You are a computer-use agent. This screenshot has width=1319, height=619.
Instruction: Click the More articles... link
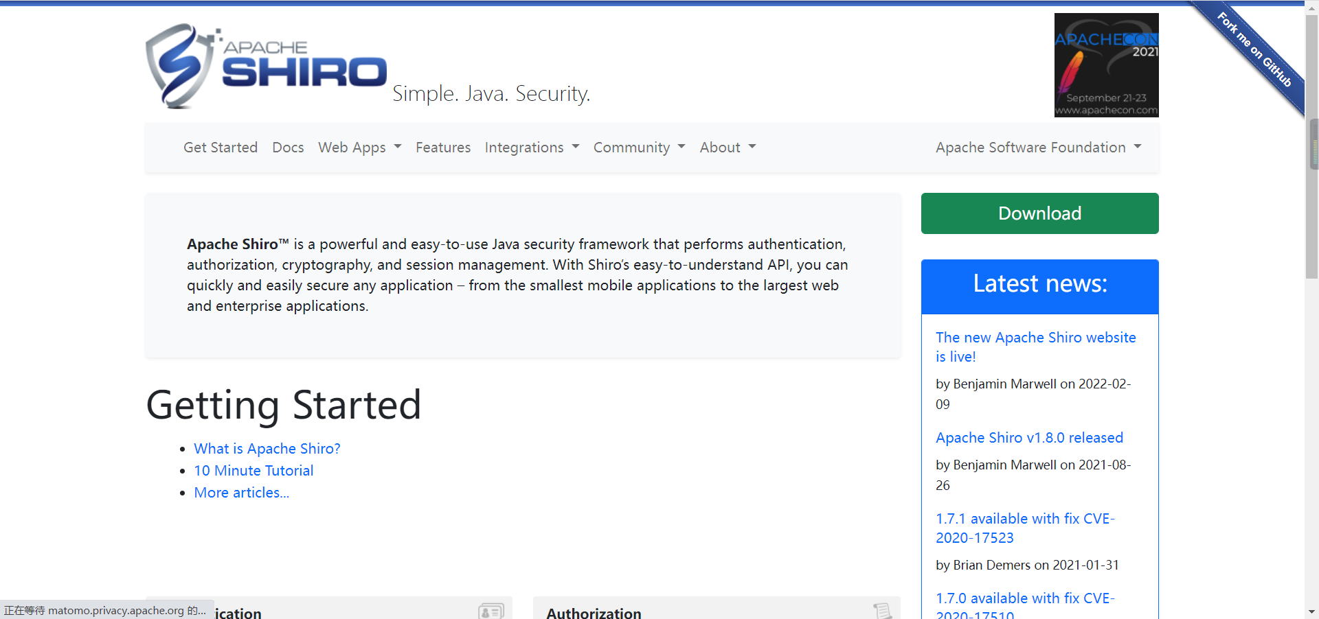[242, 493]
